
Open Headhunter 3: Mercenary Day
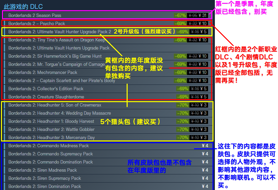pyautogui.click(x=108, y=138)
